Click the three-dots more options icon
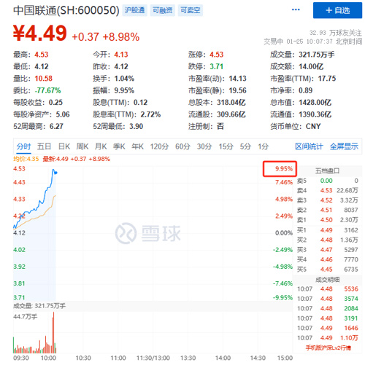Screen dimensions: 365x365 296,9
